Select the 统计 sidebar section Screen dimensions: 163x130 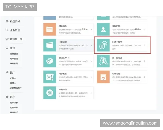click(12, 97)
